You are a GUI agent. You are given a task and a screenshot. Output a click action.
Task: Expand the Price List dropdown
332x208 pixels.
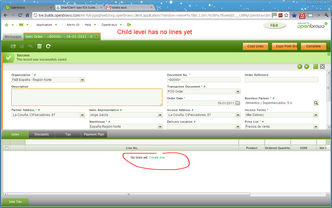point(316,127)
